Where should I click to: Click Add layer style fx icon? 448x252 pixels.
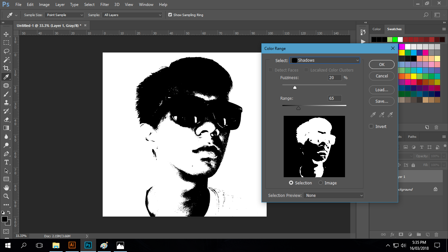(392, 235)
